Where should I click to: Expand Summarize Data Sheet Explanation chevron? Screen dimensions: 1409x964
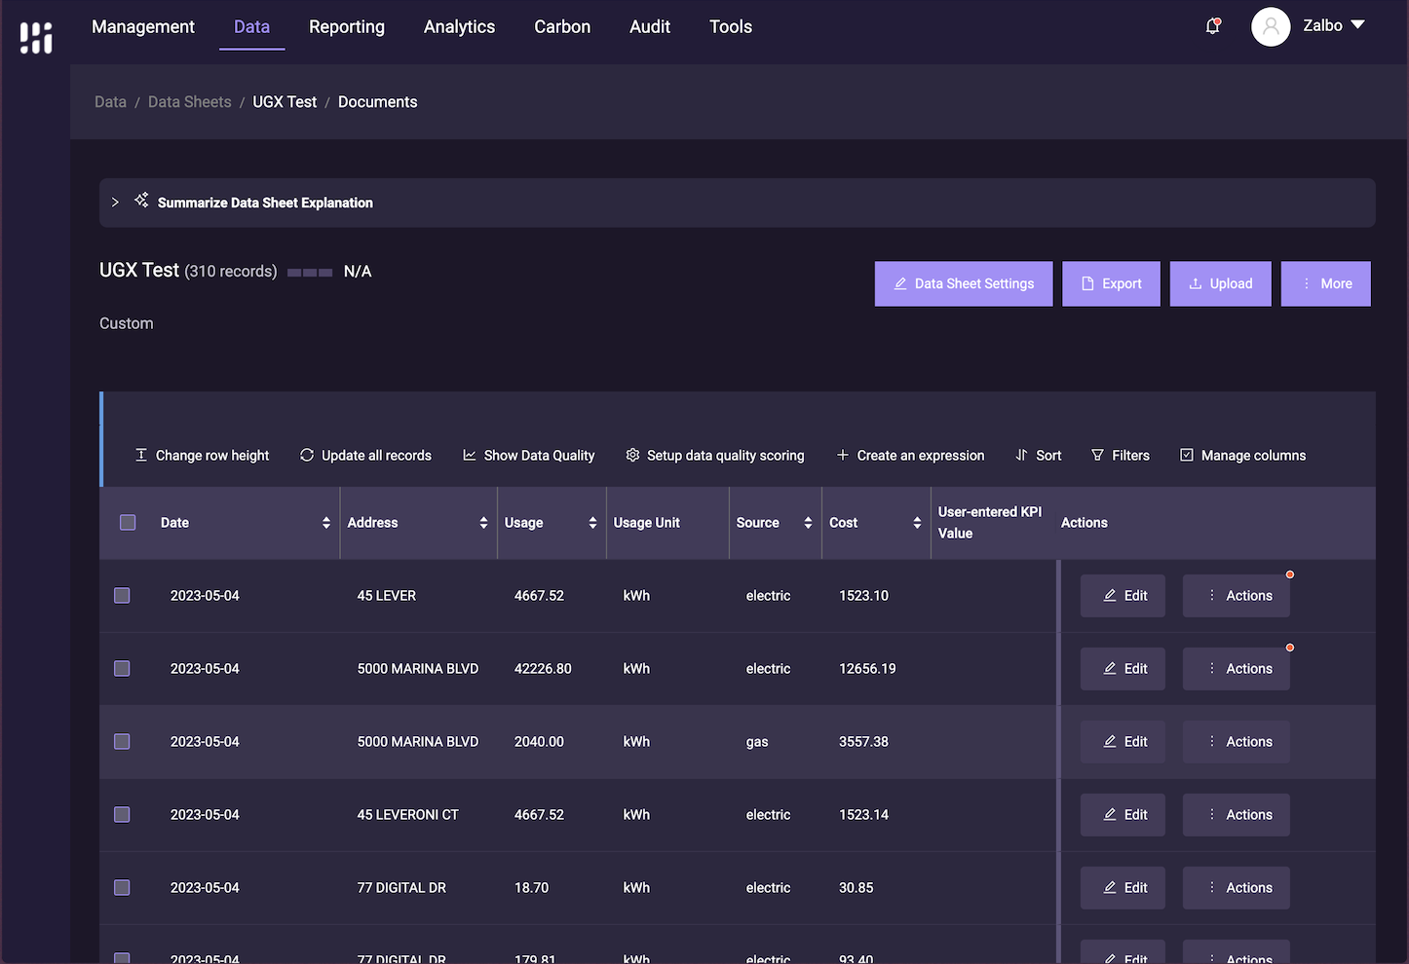pos(115,203)
